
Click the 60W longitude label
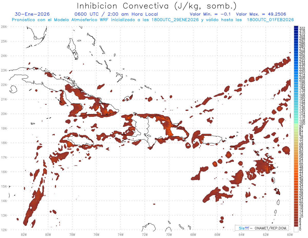coord(290,234)
